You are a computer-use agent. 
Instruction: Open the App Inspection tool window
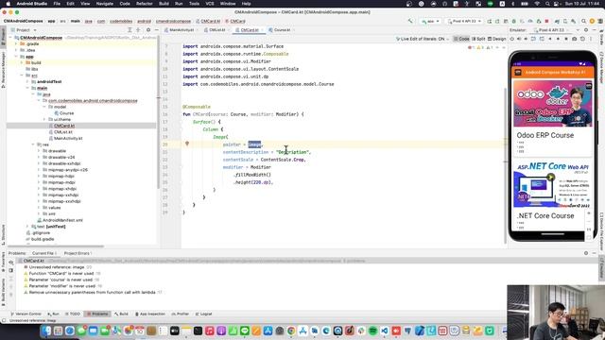tap(150, 314)
